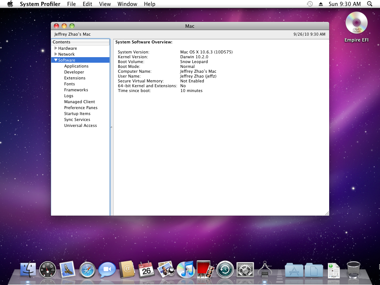Open the Apple menu
380x285 pixels.
pyautogui.click(x=10, y=4)
